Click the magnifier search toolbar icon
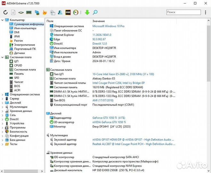Screen dimensions: 211x173 (x=95, y=12)
